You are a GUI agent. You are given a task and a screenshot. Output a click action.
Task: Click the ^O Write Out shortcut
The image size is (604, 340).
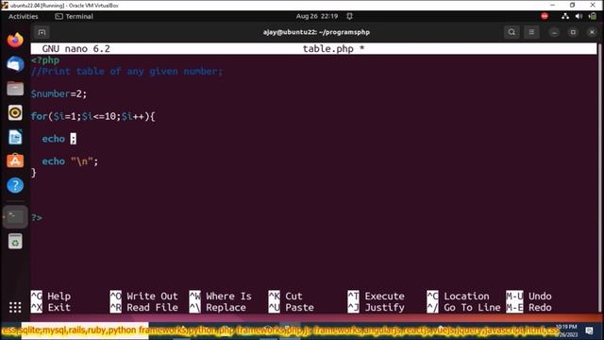144,296
